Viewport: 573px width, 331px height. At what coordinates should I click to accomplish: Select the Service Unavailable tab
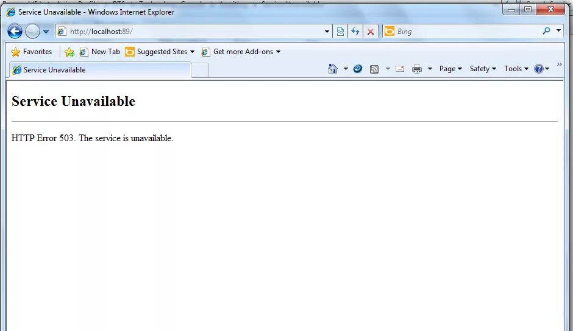(x=99, y=70)
